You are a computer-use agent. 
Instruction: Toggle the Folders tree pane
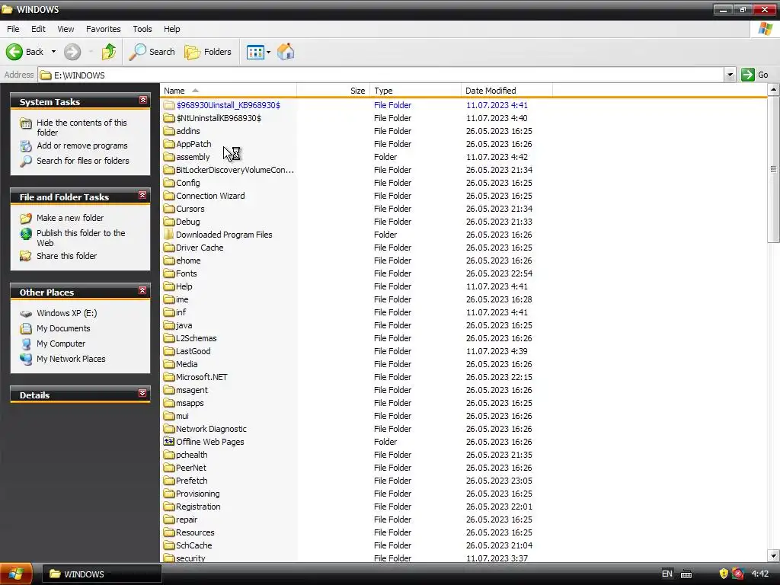208,52
